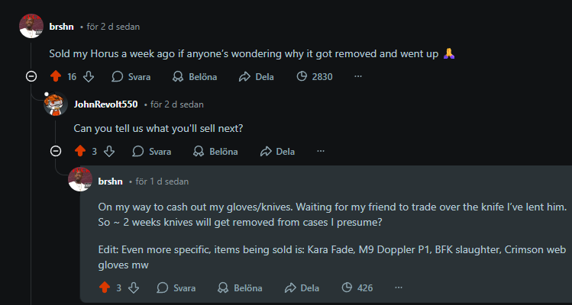Upvote JohnRevolt550's comment
Viewport: 572px width, 305px height.
(79, 151)
